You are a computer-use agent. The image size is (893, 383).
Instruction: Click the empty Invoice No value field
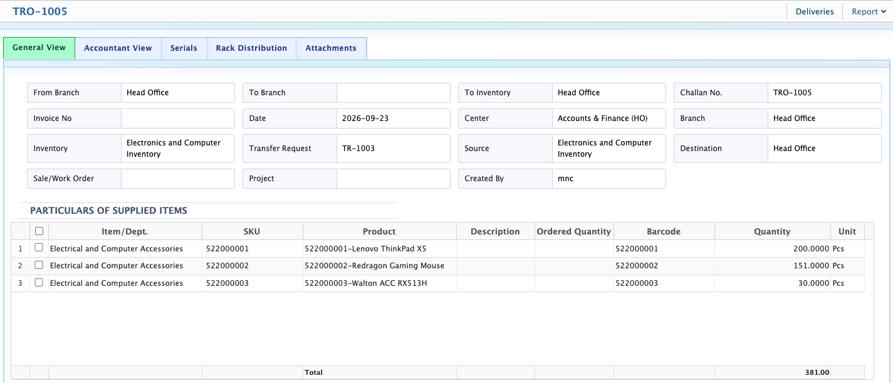point(178,118)
